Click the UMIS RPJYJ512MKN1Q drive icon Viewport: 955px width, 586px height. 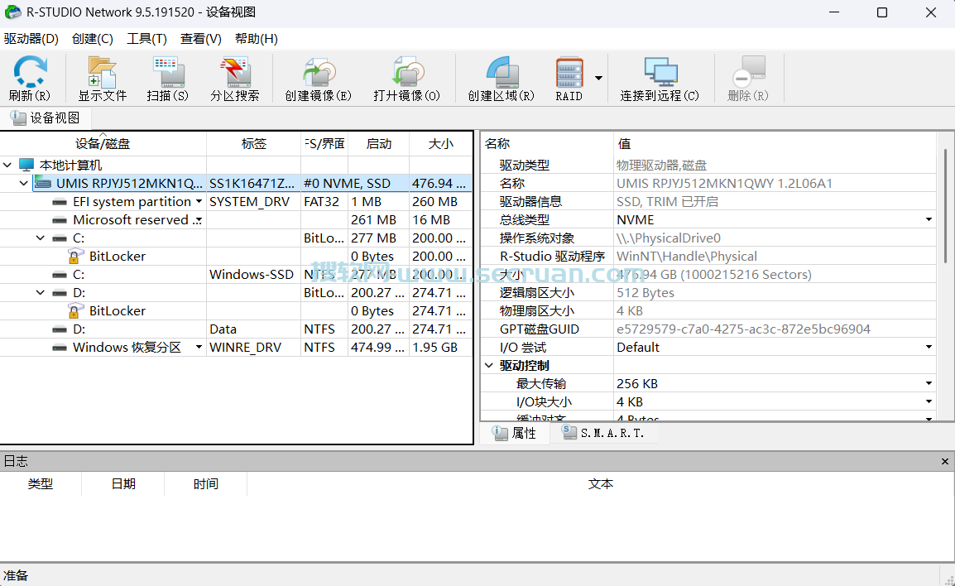click(43, 184)
